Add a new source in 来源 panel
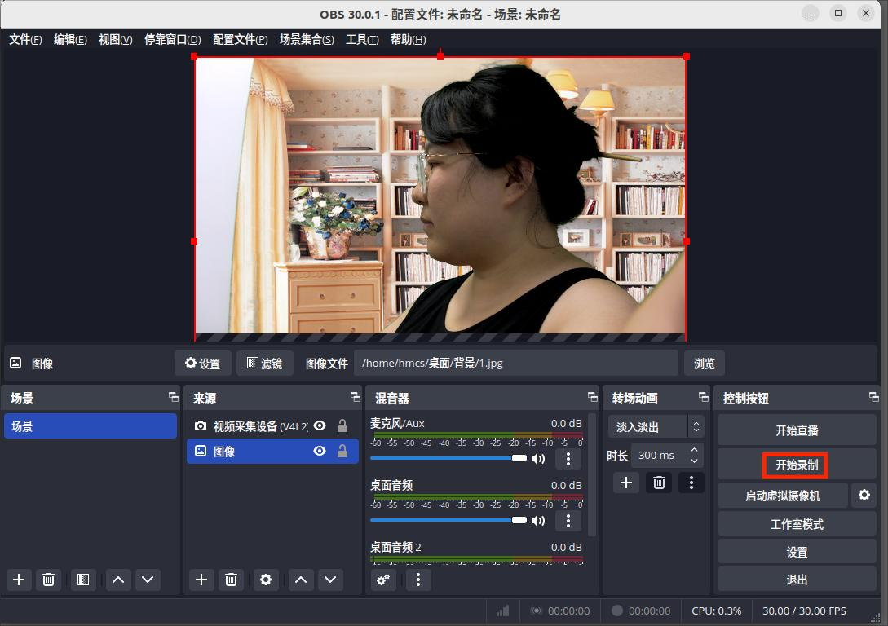Image resolution: width=888 pixels, height=626 pixels. (x=201, y=580)
